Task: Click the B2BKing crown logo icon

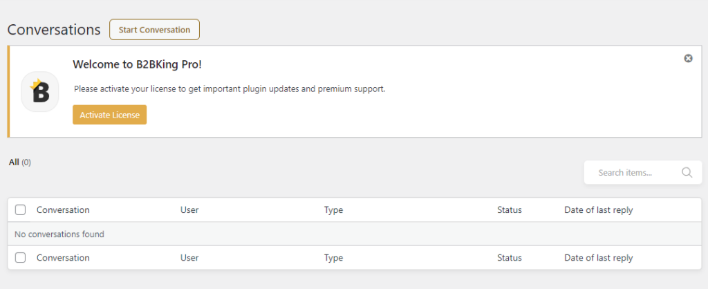Action: pyautogui.click(x=40, y=92)
